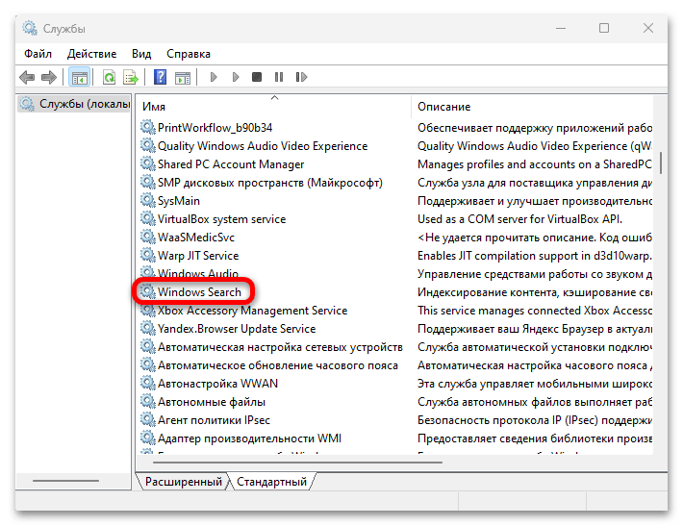The width and height of the screenshot is (683, 526).
Task: Click the gear icon beside Агент политики IPsec
Action: [x=147, y=420]
